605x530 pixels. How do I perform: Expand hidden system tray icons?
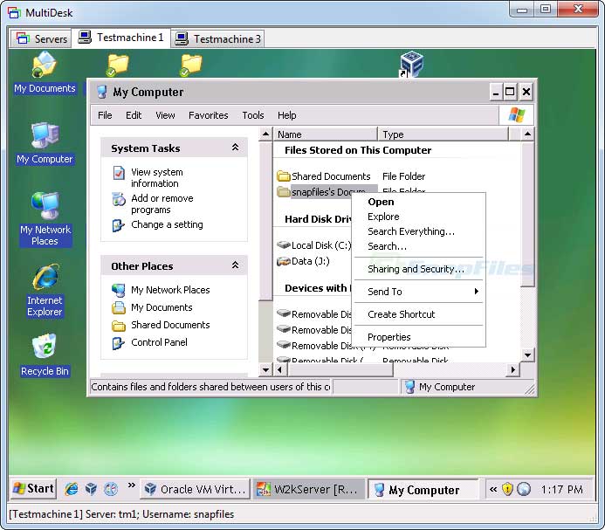point(492,490)
